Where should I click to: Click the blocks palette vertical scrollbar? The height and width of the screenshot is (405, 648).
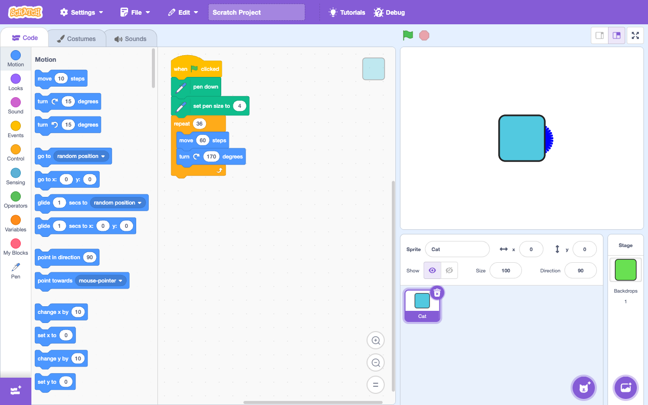tap(153, 68)
